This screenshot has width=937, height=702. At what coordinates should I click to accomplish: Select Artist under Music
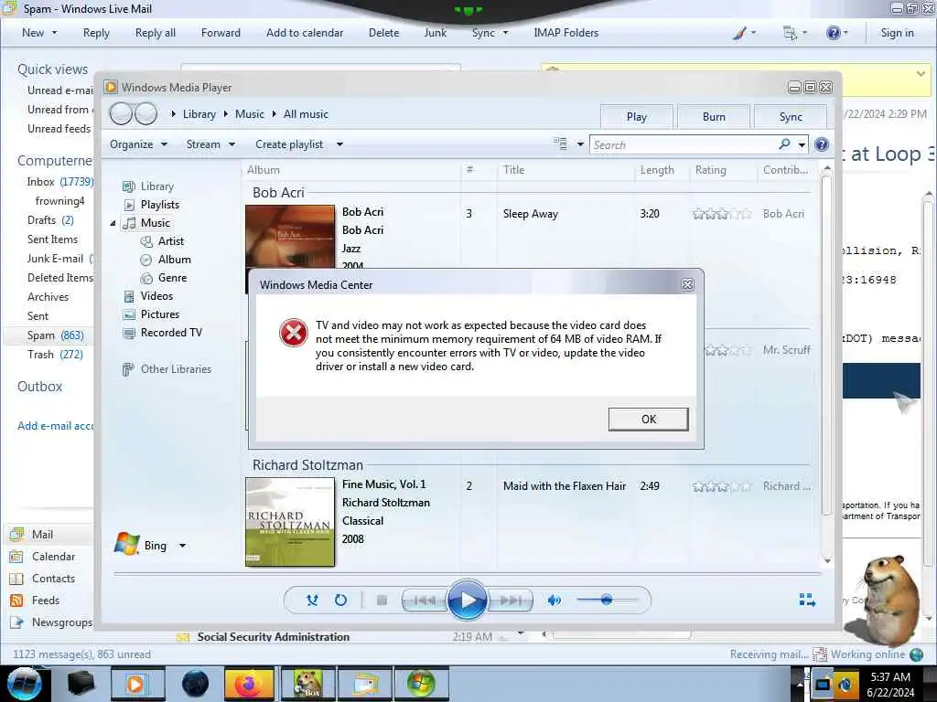170,241
